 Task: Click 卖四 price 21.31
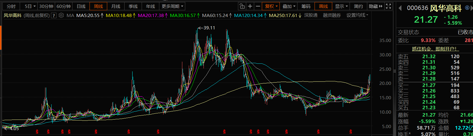pos(429,62)
